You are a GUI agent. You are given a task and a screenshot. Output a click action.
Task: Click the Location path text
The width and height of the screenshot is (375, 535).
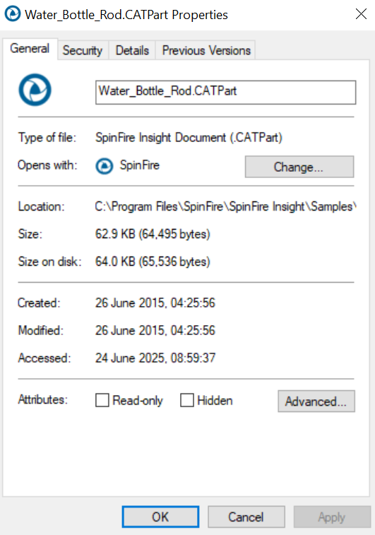pyautogui.click(x=225, y=206)
